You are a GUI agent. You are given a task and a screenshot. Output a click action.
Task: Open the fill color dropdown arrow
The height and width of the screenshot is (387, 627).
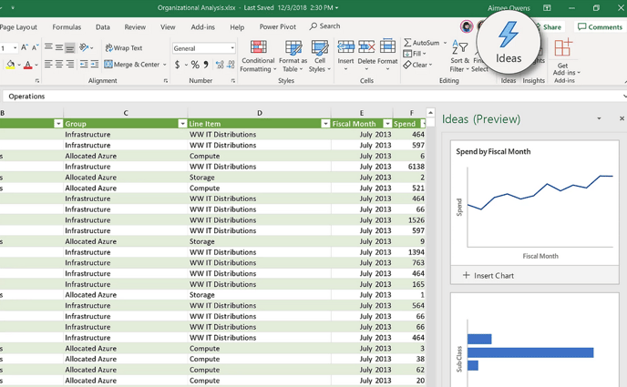tap(19, 65)
